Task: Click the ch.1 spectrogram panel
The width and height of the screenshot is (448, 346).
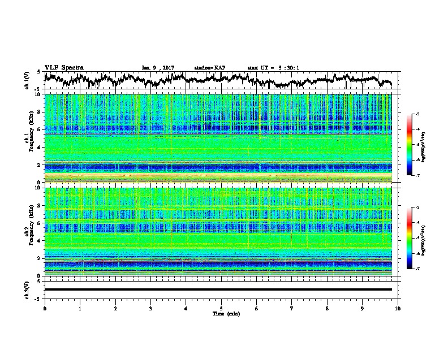Action: [218, 138]
